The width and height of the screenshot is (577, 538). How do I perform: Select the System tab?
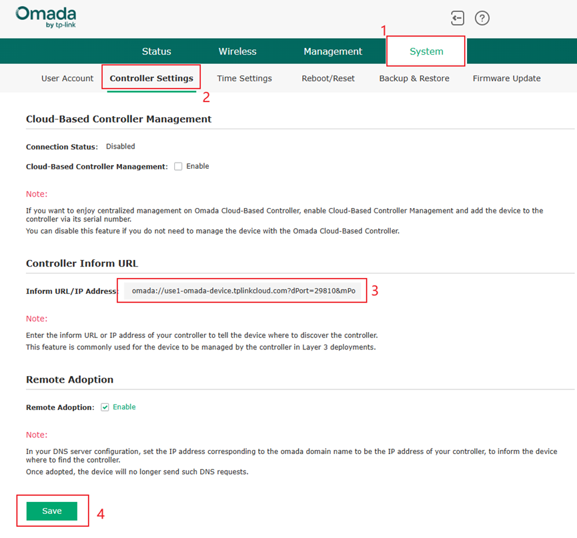pos(426,51)
